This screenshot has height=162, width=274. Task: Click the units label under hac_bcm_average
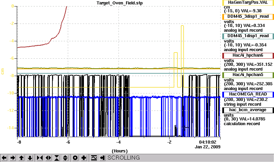[228, 115]
